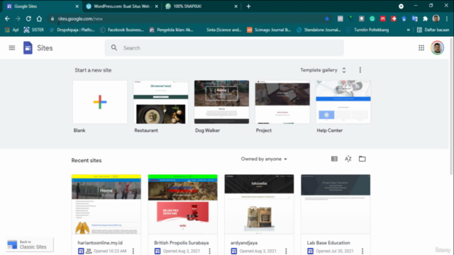Show hidden bookmarks overflow chevron
Screen dimensions: 454x255
point(409,30)
